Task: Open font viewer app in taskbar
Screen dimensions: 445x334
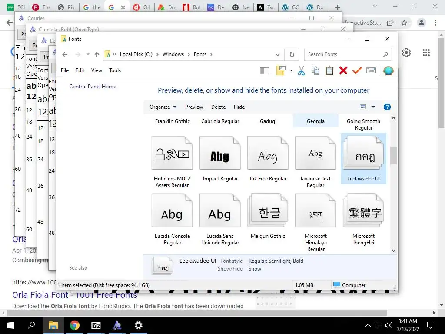Action: click(x=117, y=325)
